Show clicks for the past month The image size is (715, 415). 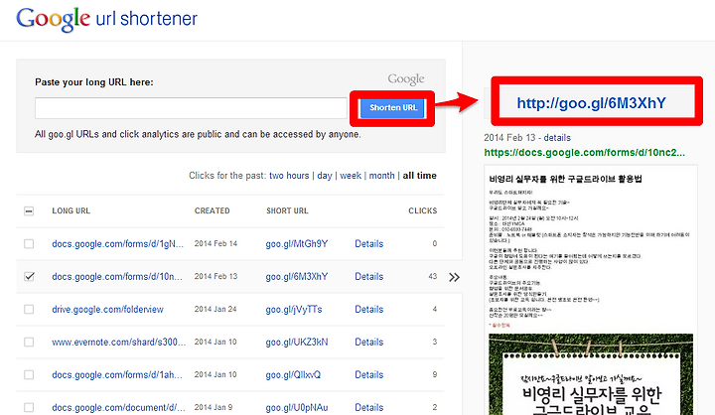coord(381,176)
